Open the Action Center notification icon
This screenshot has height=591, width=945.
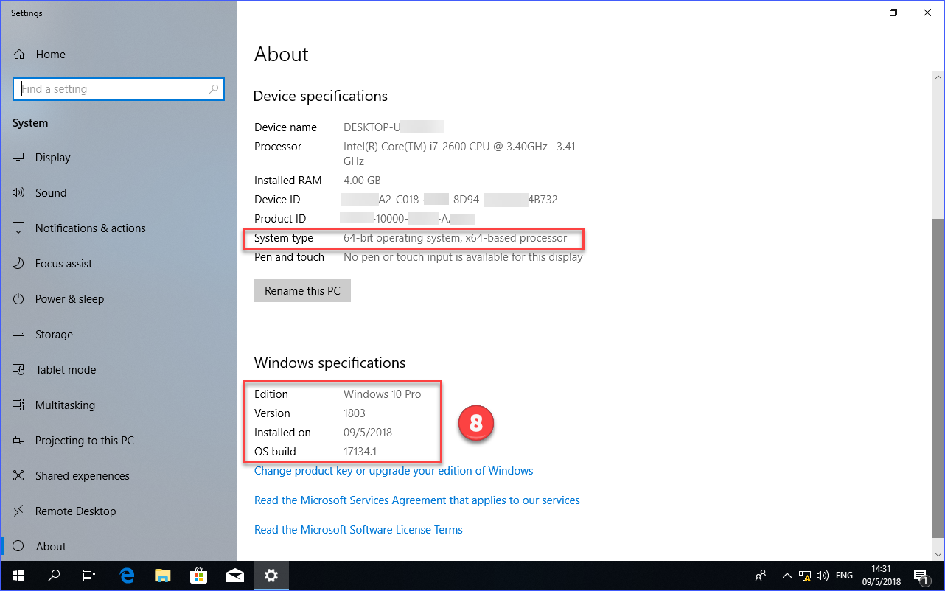click(921, 576)
